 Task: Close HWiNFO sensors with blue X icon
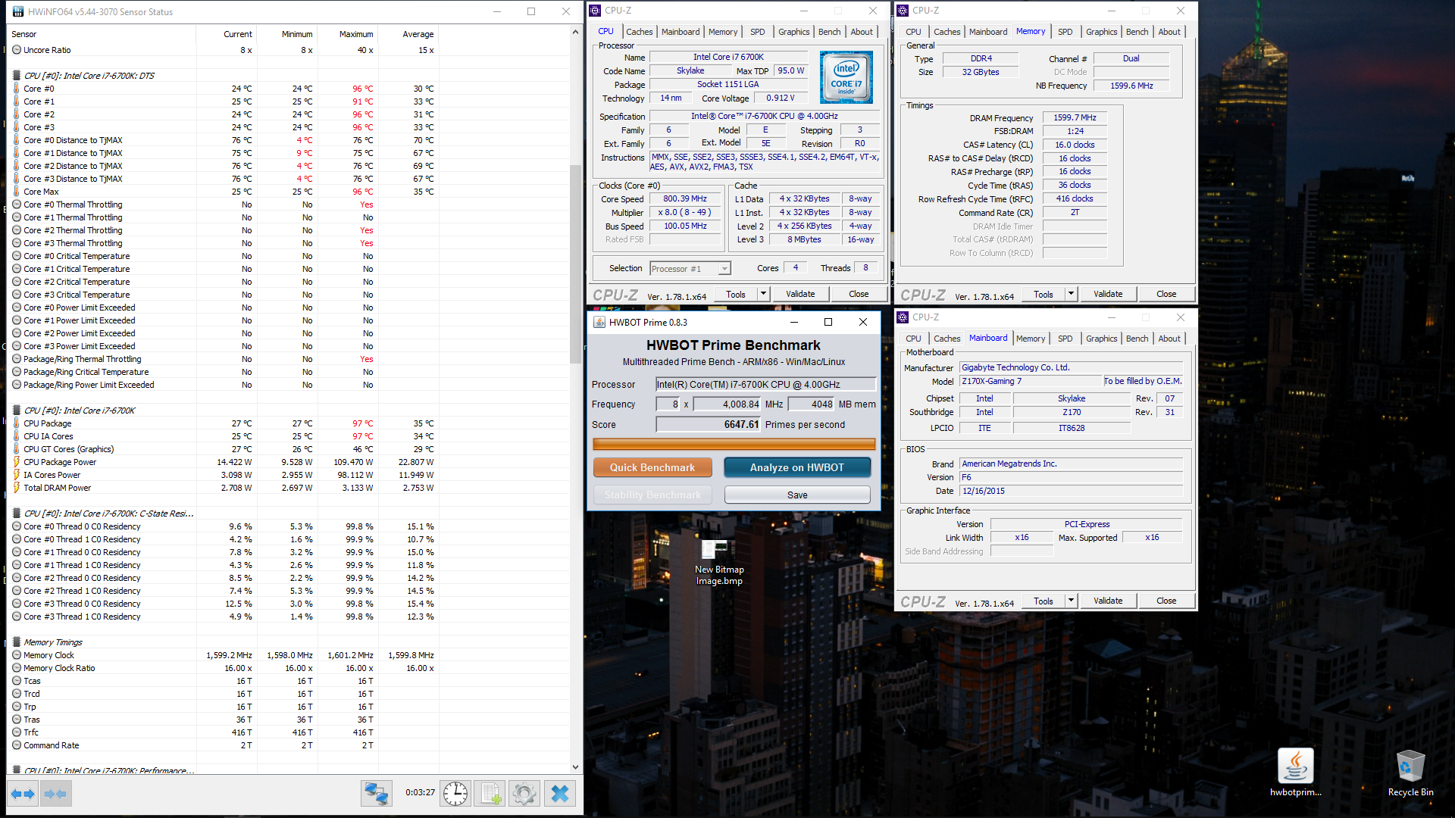[x=560, y=793]
